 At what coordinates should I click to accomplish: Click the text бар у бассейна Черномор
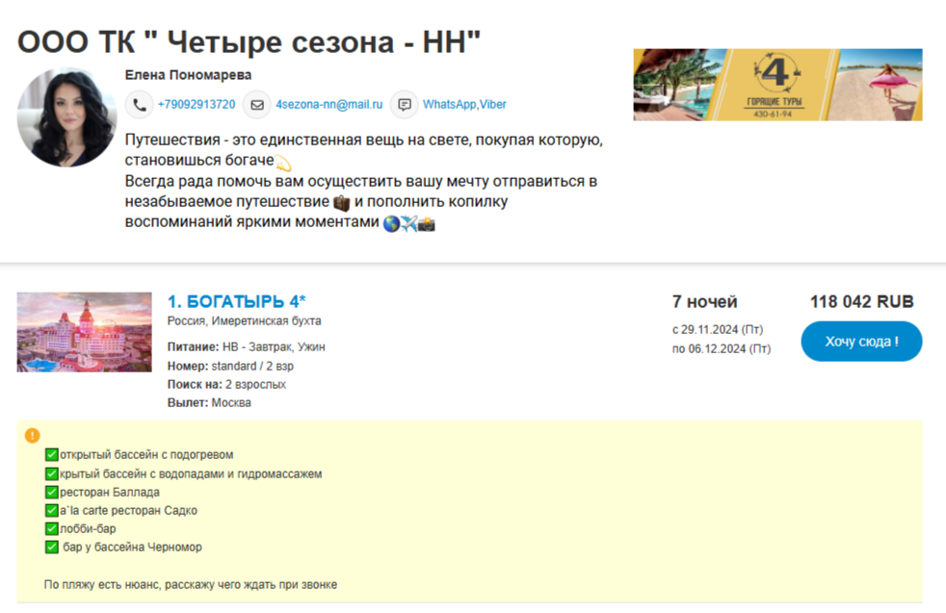[x=132, y=548]
